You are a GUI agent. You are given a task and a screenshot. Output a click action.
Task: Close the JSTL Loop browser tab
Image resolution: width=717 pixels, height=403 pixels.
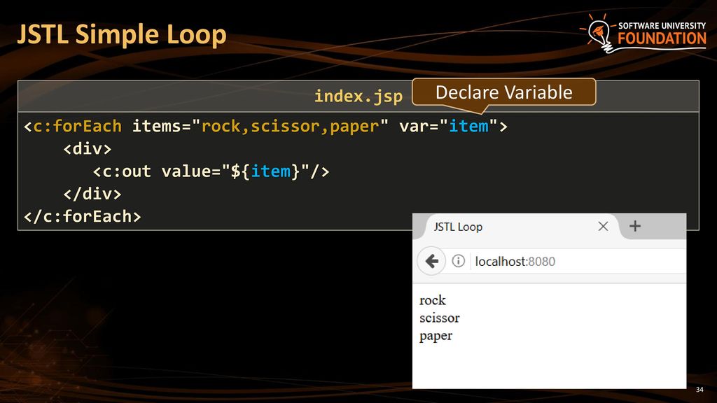[603, 226]
